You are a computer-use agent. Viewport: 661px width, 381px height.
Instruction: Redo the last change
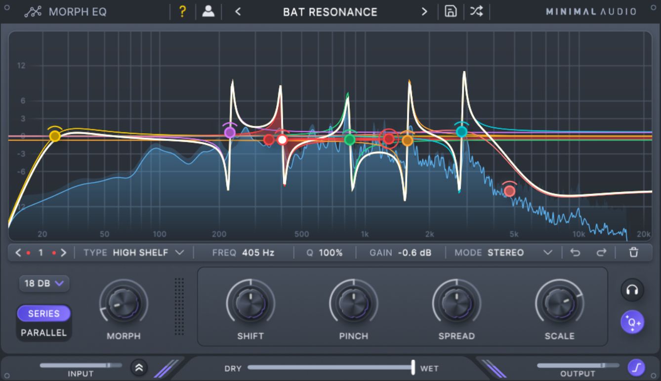pos(601,253)
